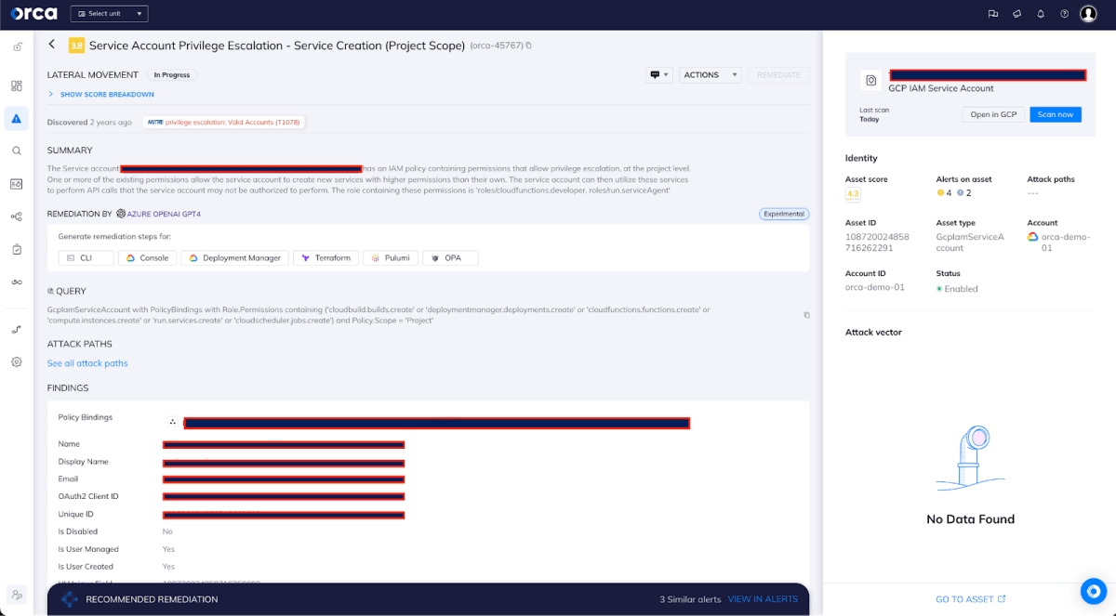
Task: Click the 4.3 asset score badge
Action: tap(852, 194)
